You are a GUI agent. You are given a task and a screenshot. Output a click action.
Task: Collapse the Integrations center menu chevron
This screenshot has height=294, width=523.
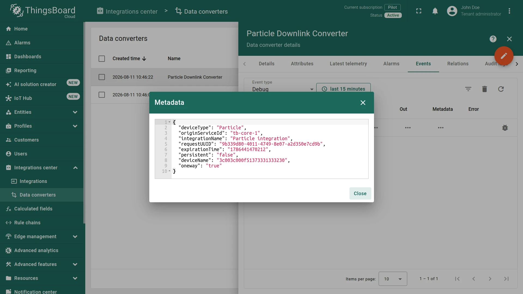pos(75,168)
